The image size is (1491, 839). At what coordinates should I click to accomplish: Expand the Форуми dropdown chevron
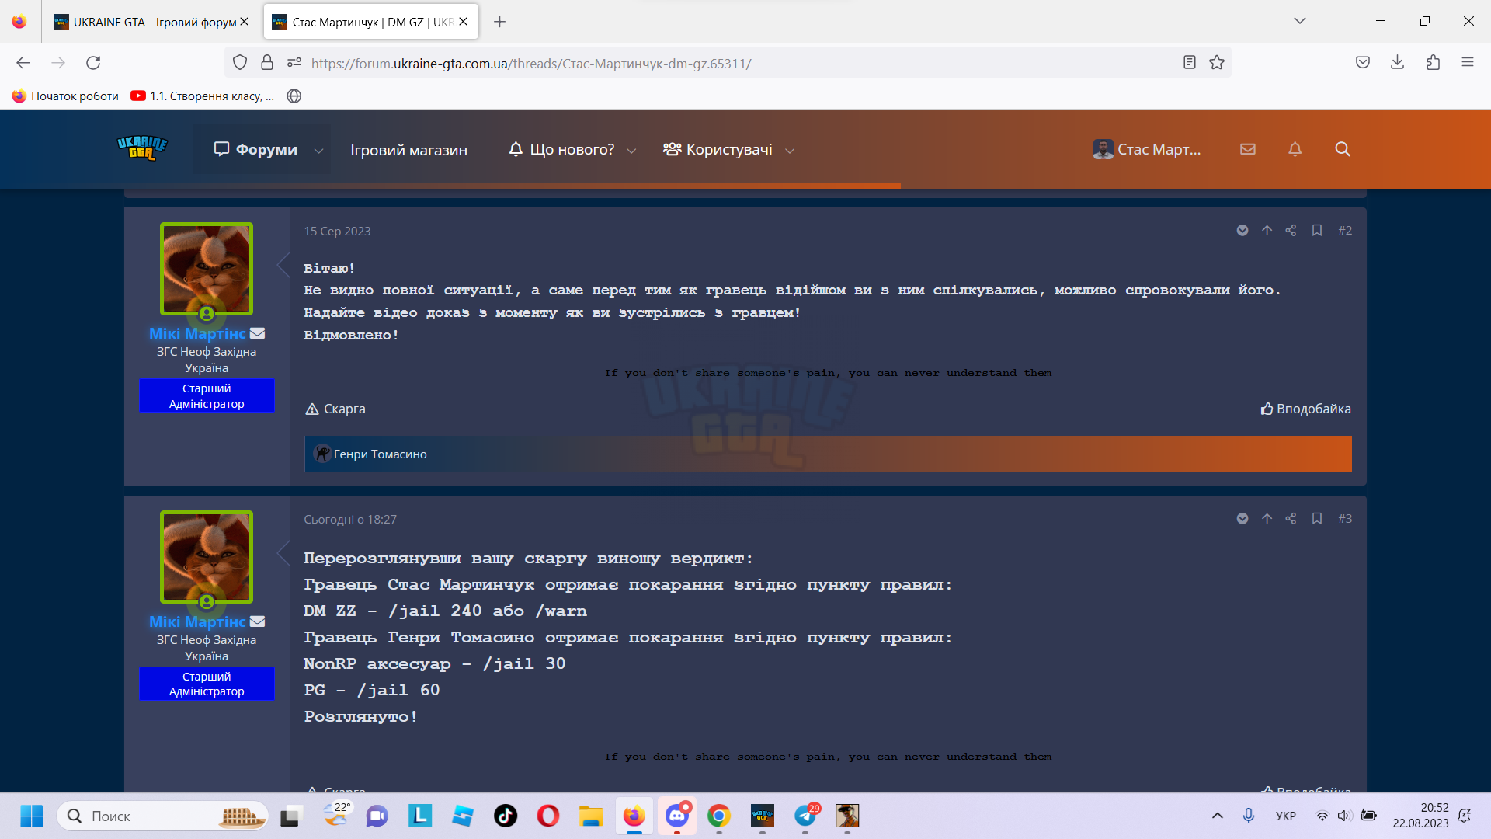[318, 151]
